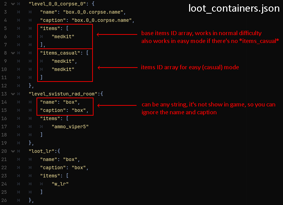The width and height of the screenshot is (283, 205).
Task: Collapse the "level_svistun_rad_room" fold chevron
Action: click(13, 94)
